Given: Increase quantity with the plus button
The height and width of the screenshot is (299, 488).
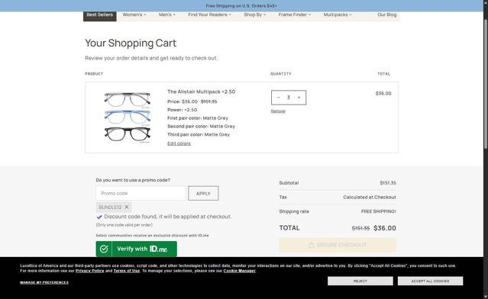Looking at the screenshot, I should coord(299,98).
